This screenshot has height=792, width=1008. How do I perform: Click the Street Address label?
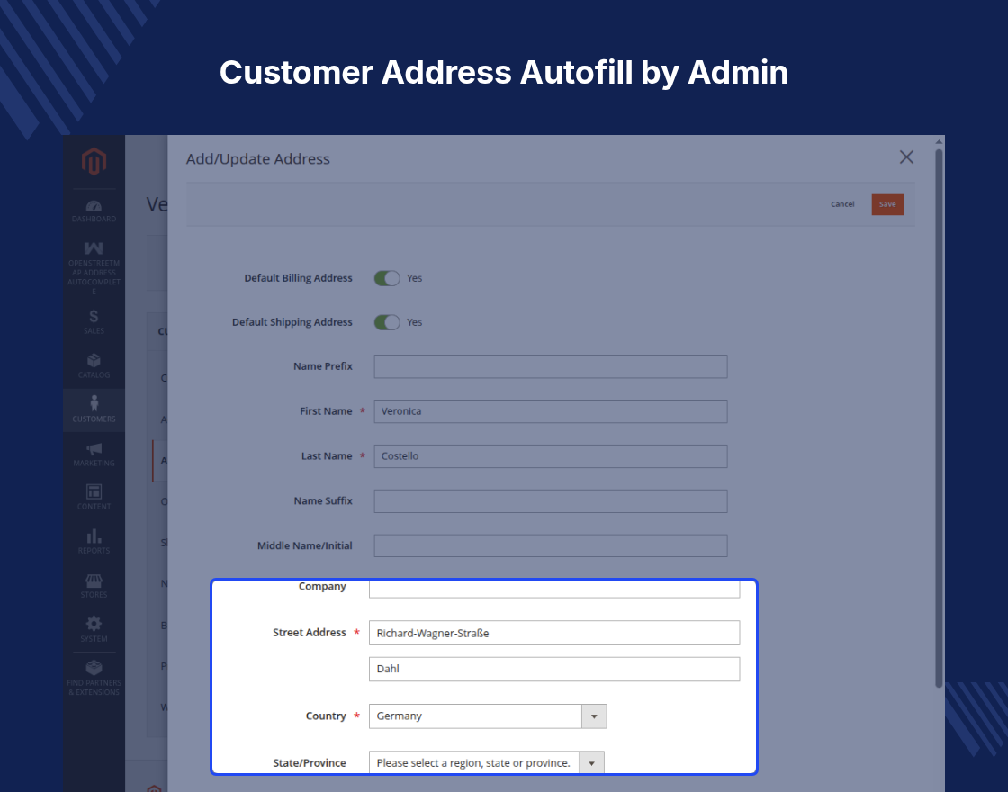pyautogui.click(x=310, y=633)
